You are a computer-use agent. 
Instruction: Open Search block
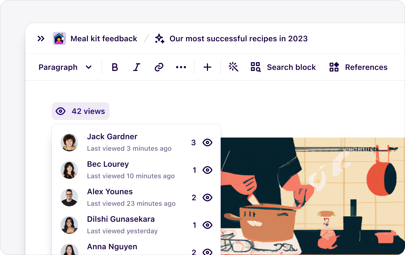[283, 67]
